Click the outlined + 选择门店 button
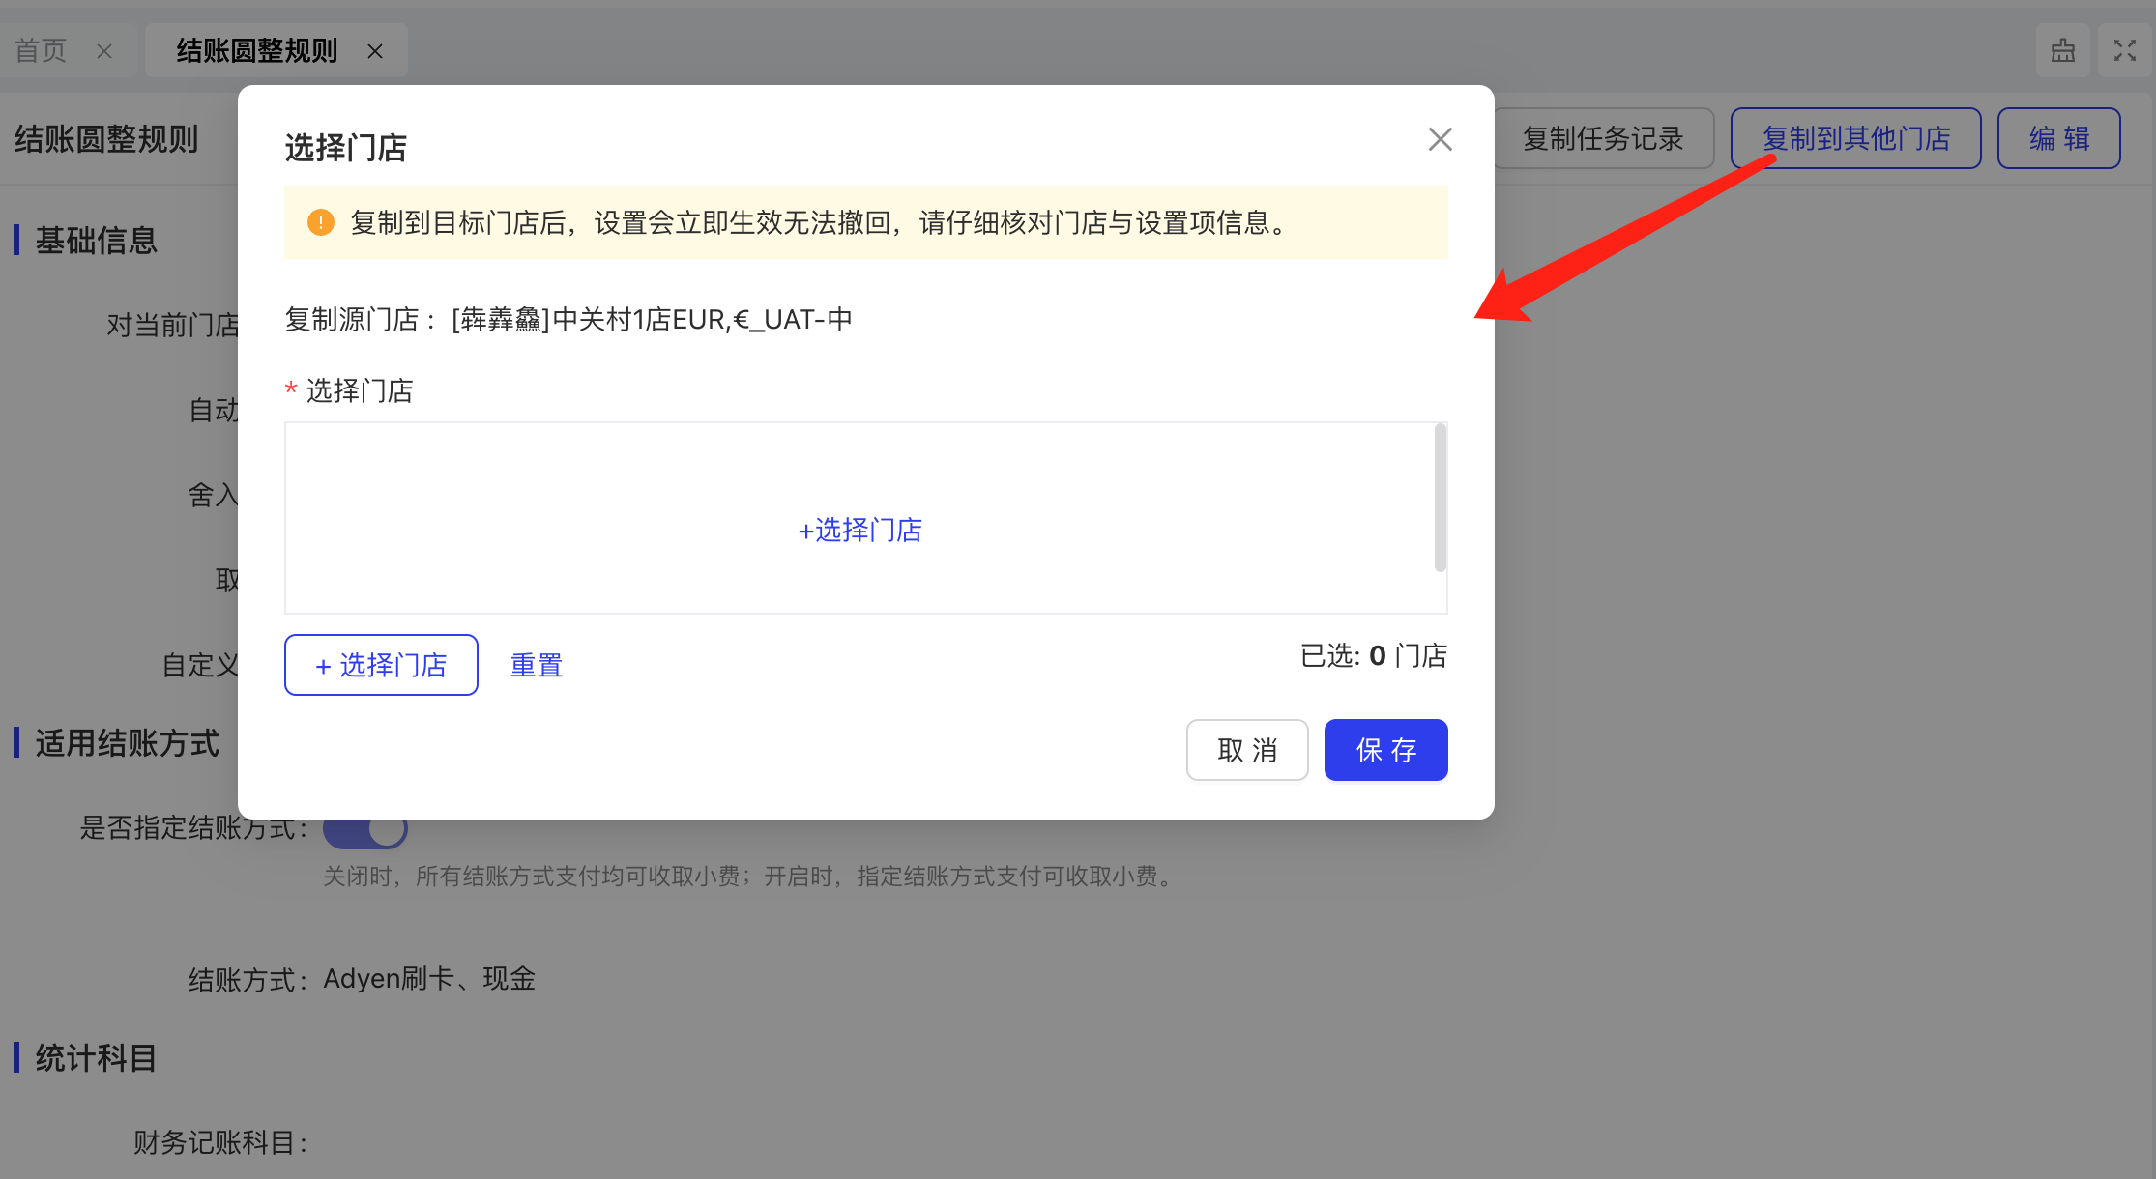 click(381, 665)
